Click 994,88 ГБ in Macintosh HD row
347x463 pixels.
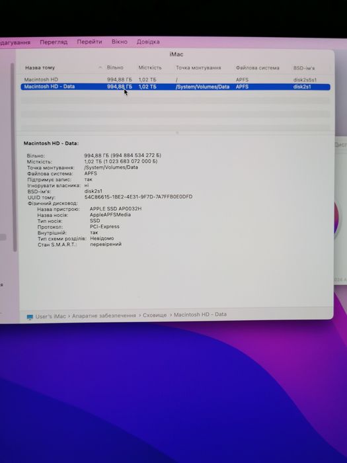[120, 80]
